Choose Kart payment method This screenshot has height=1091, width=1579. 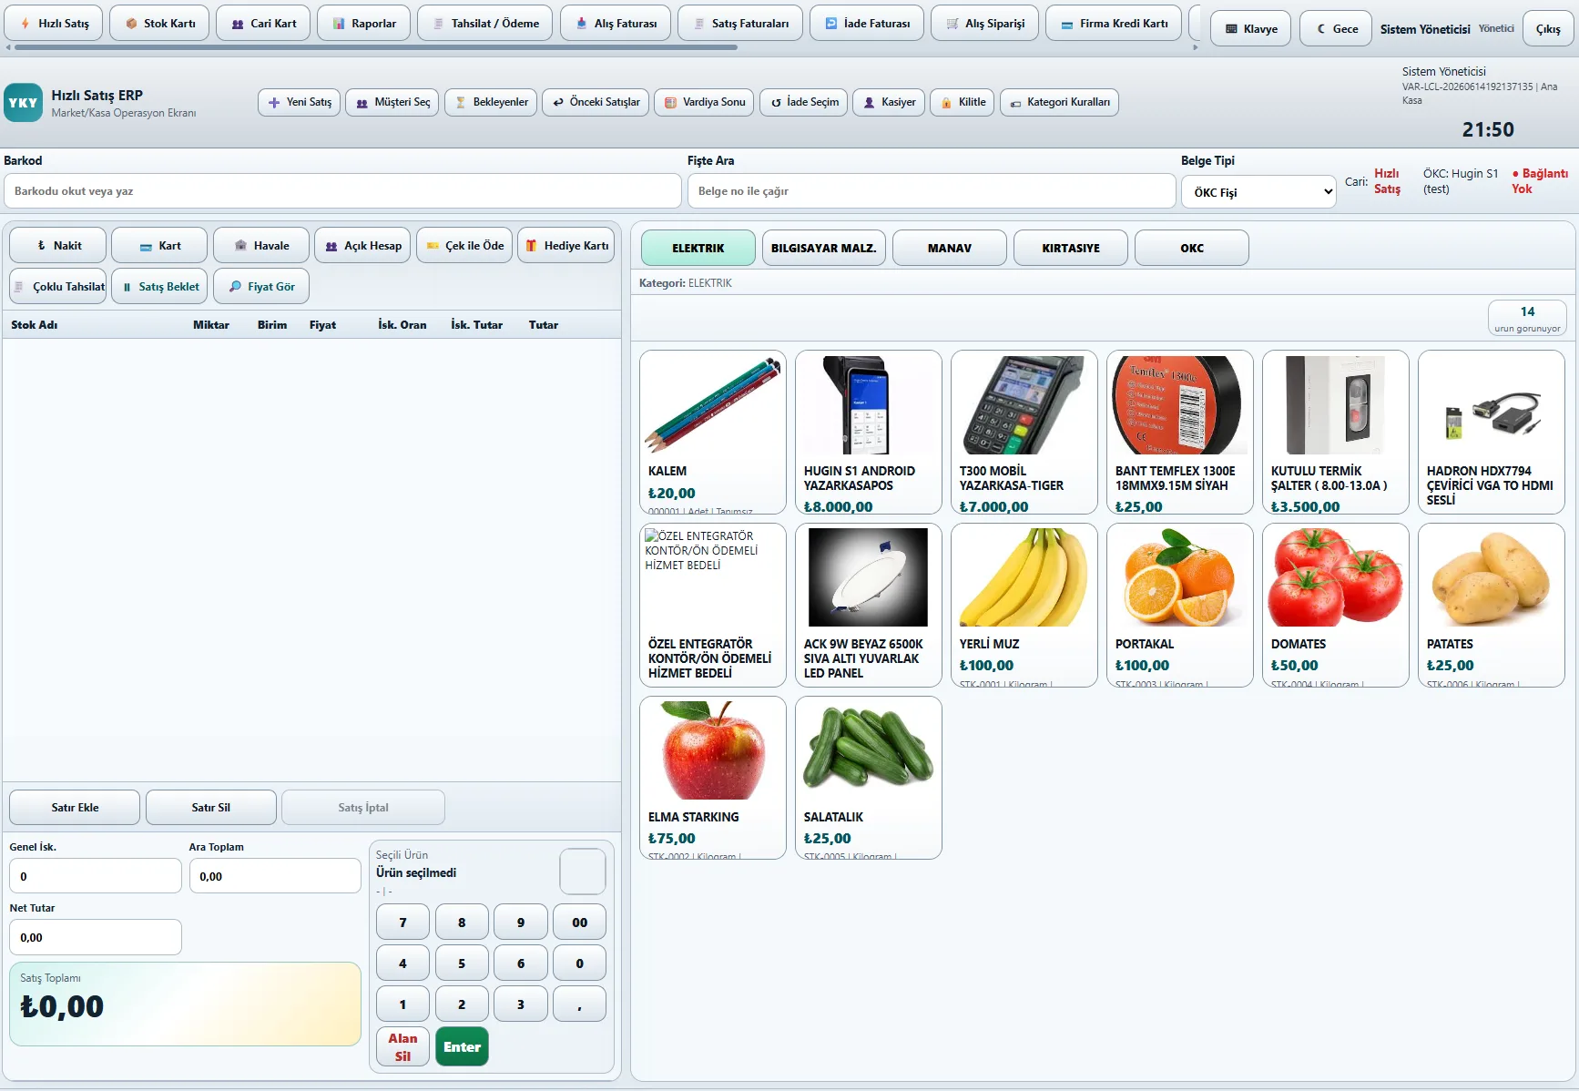[159, 246]
